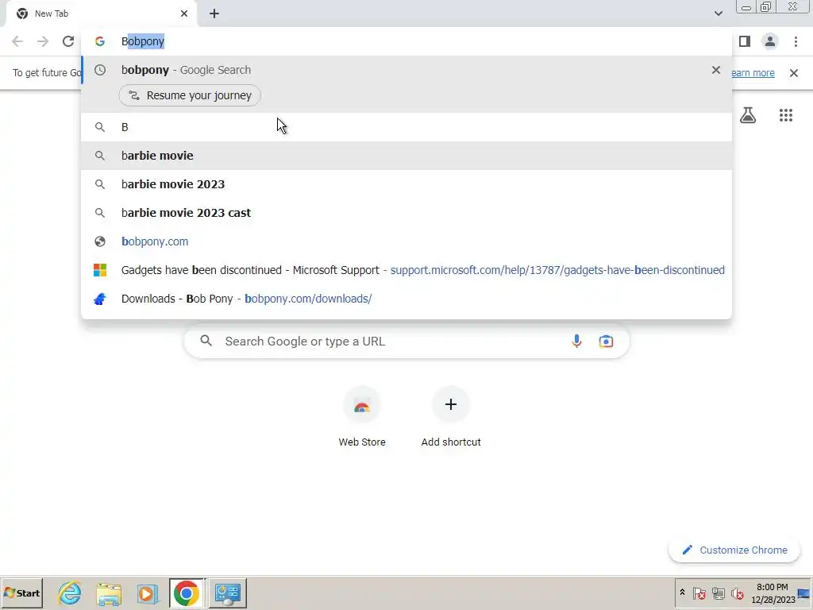Click the globe icon beside bobpony.com
Image resolution: width=813 pixels, height=610 pixels.
(x=100, y=241)
